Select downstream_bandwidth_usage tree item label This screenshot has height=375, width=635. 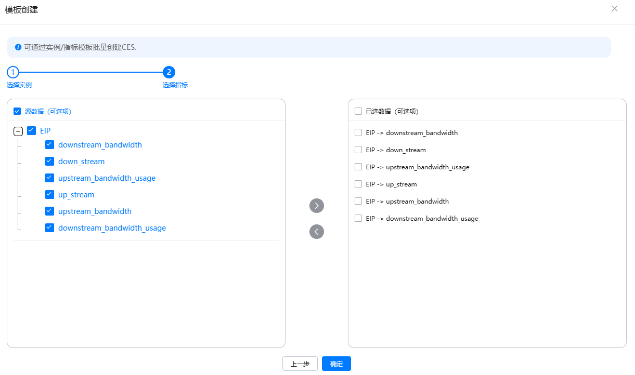click(112, 228)
